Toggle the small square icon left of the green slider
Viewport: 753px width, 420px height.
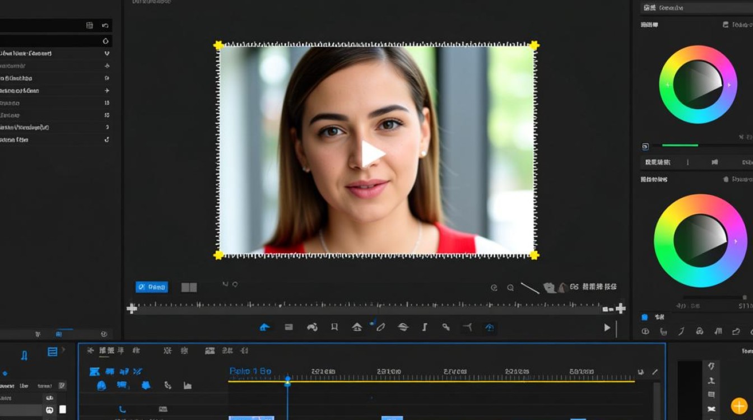point(645,147)
